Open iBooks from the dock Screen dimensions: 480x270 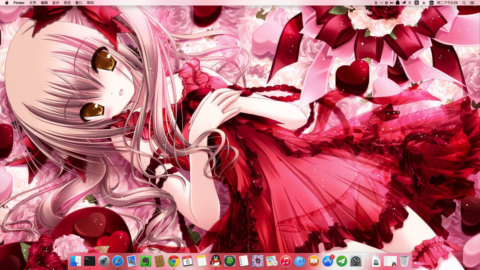click(x=313, y=261)
